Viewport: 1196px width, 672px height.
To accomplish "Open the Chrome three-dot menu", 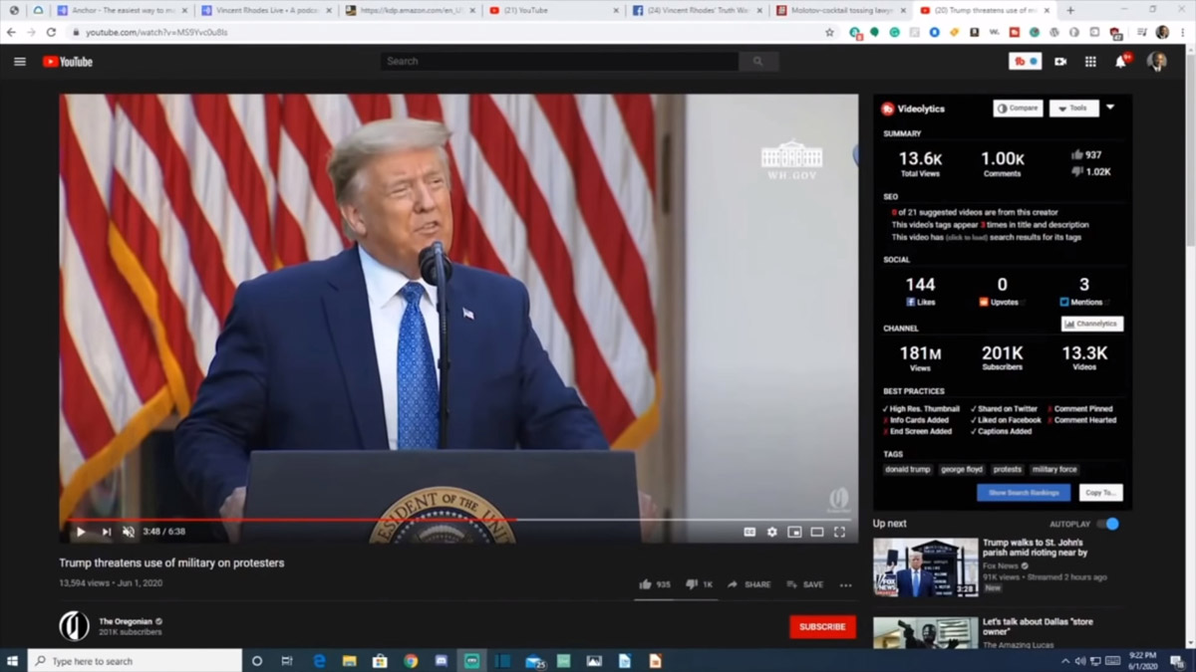I will click(x=1183, y=32).
